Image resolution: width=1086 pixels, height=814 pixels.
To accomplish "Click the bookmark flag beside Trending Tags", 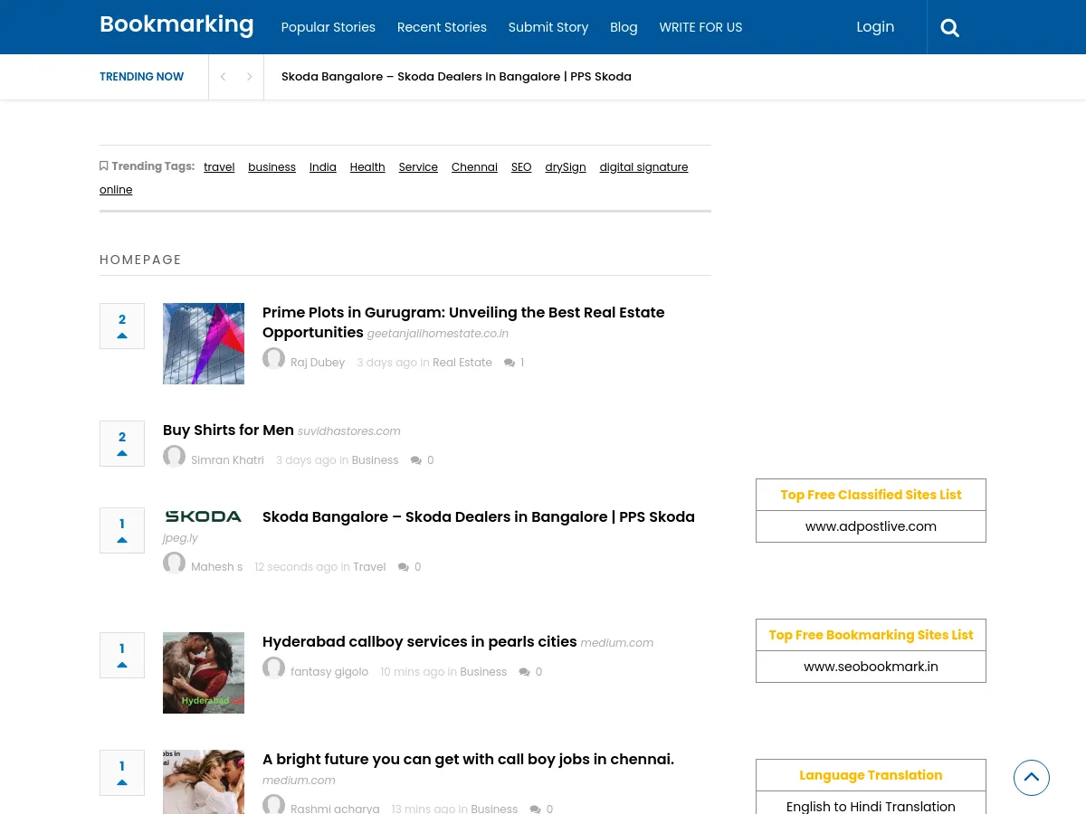I will click(104, 166).
